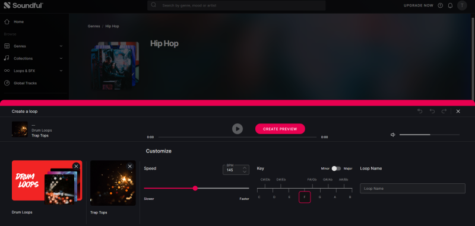Screen dimensions: 475x226
Task: Click the UPGRADE NOW link
Action: point(419,5)
